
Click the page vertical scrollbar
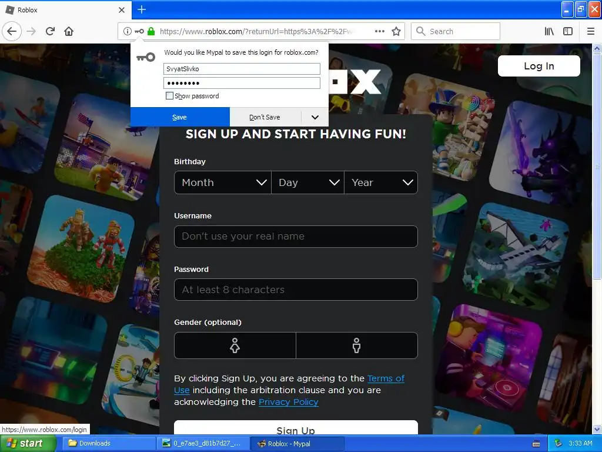coord(597,167)
